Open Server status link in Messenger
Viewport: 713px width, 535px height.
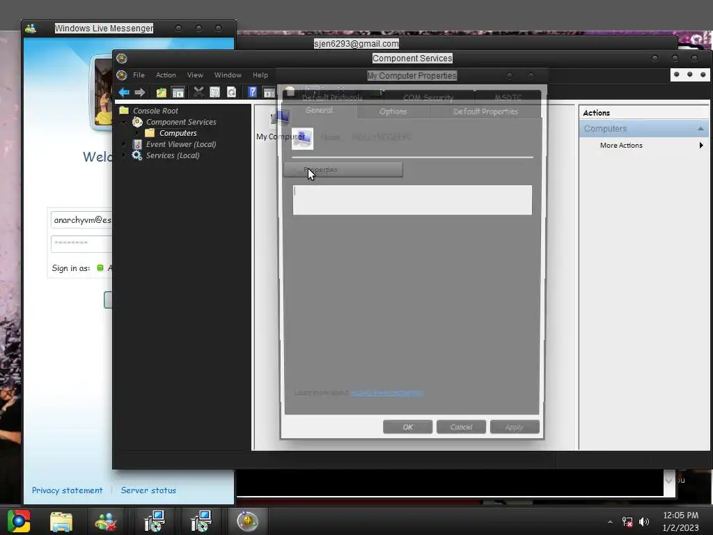click(x=148, y=490)
